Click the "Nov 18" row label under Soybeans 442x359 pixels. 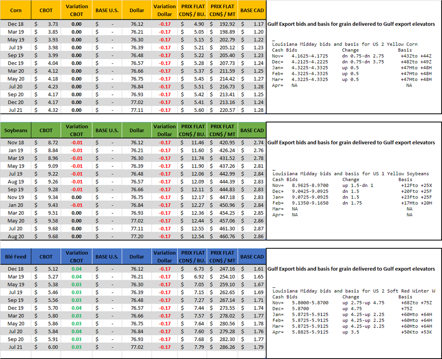(16, 142)
